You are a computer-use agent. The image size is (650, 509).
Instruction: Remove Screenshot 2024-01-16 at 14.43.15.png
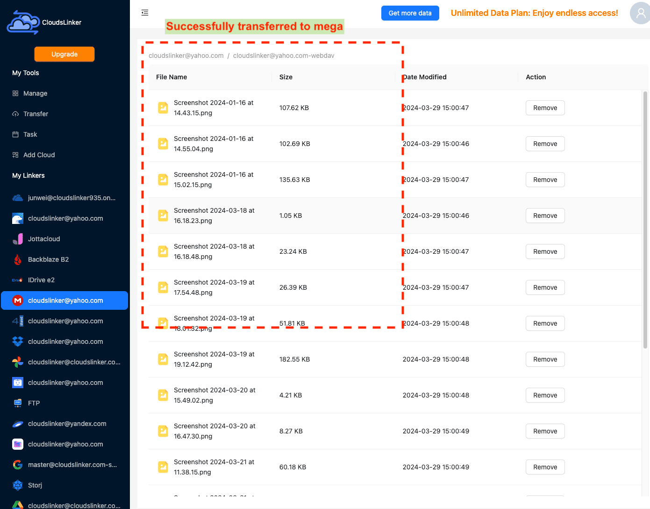click(545, 108)
